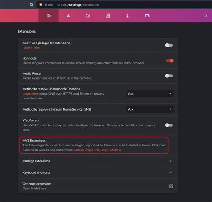Viewport: 212px width, 202px height.
Task: Click the Manage extensions label
Action: (36, 161)
